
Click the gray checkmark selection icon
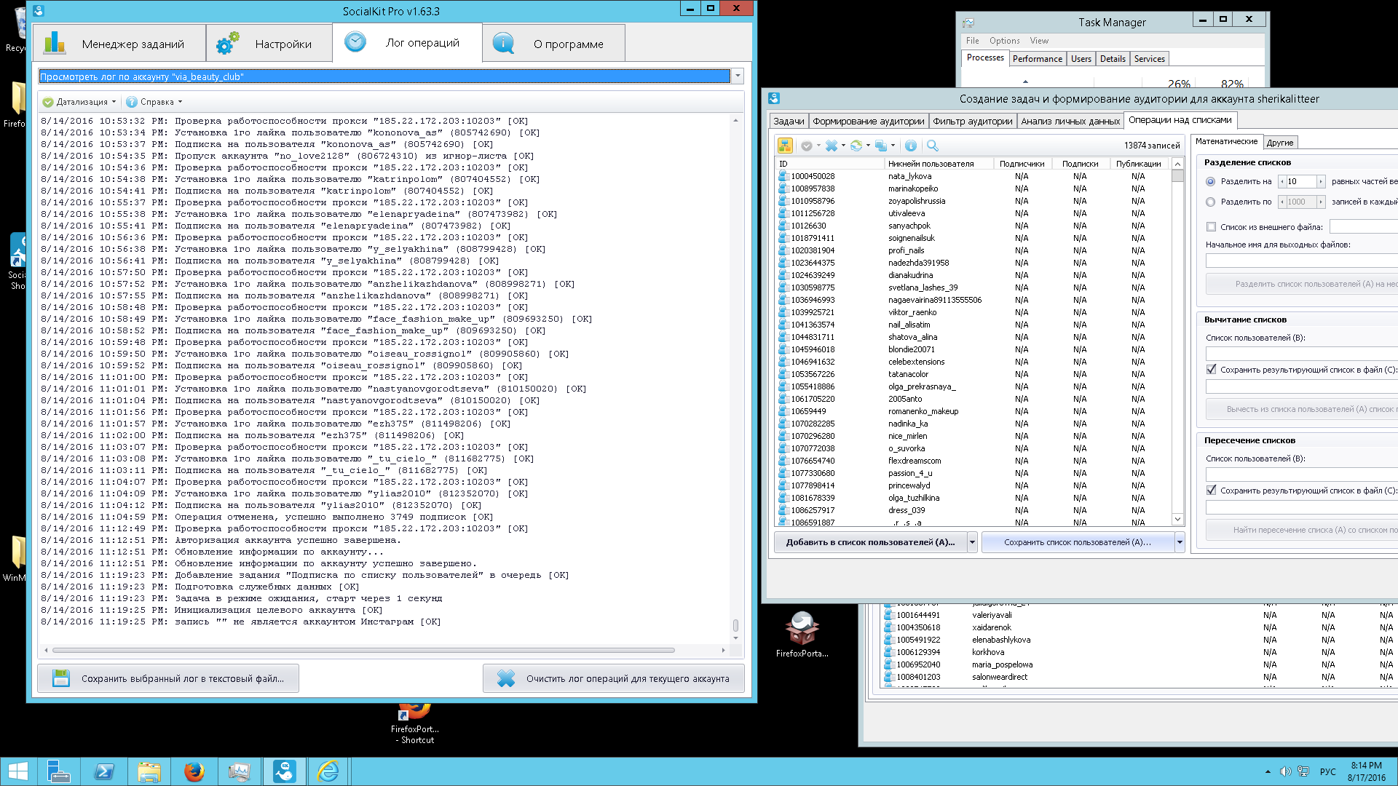pyautogui.click(x=806, y=146)
